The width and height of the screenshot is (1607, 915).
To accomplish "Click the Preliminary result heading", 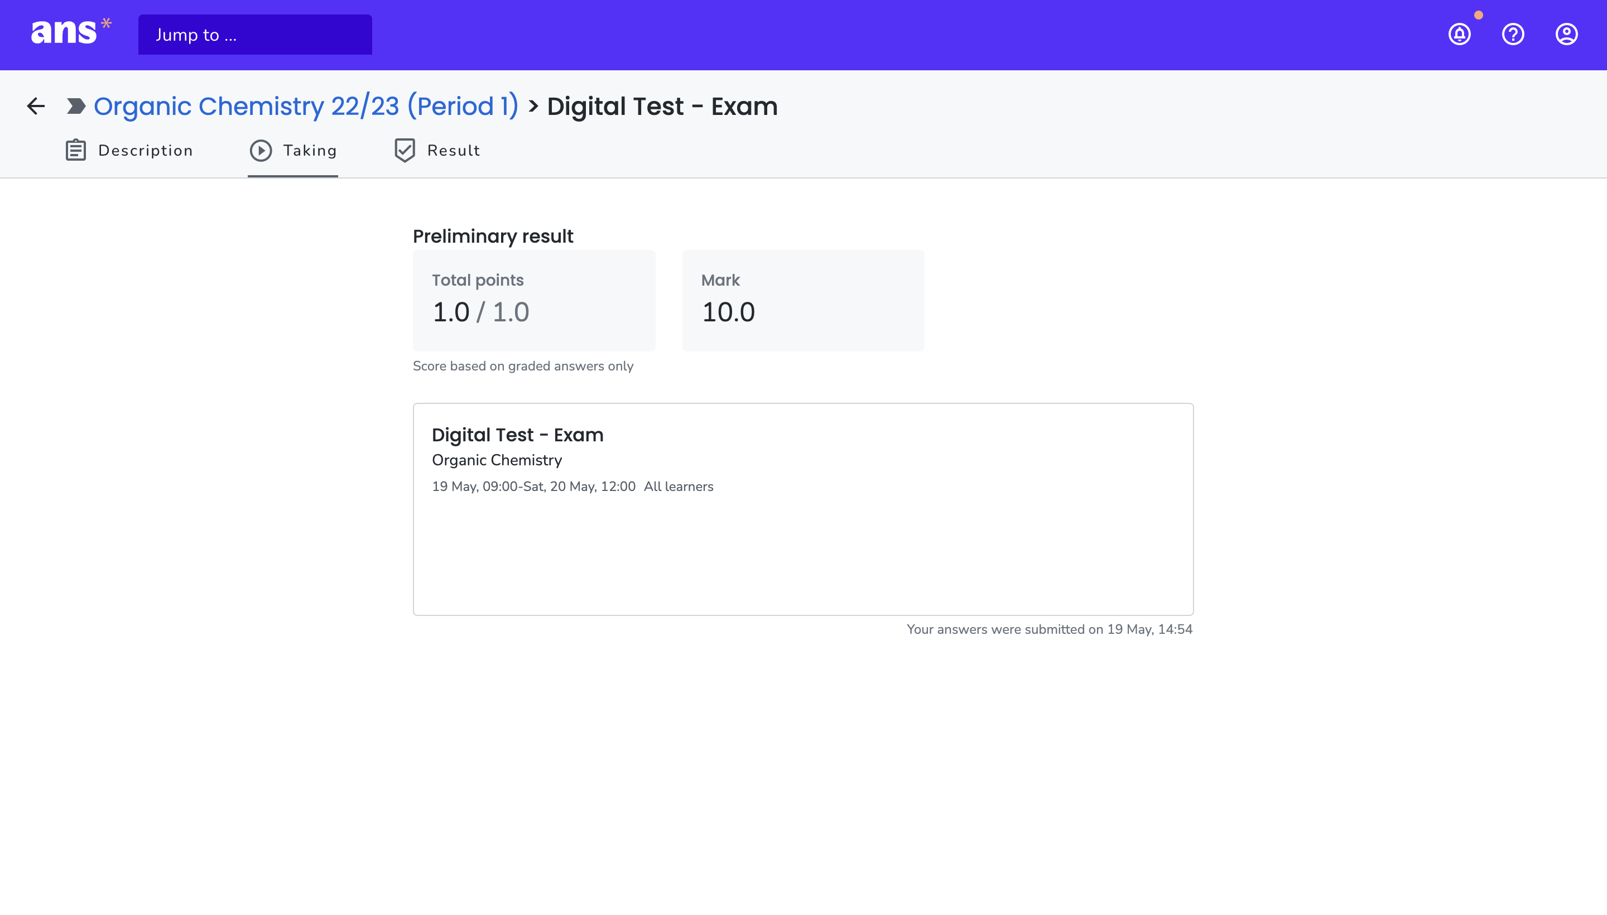I will (x=493, y=237).
